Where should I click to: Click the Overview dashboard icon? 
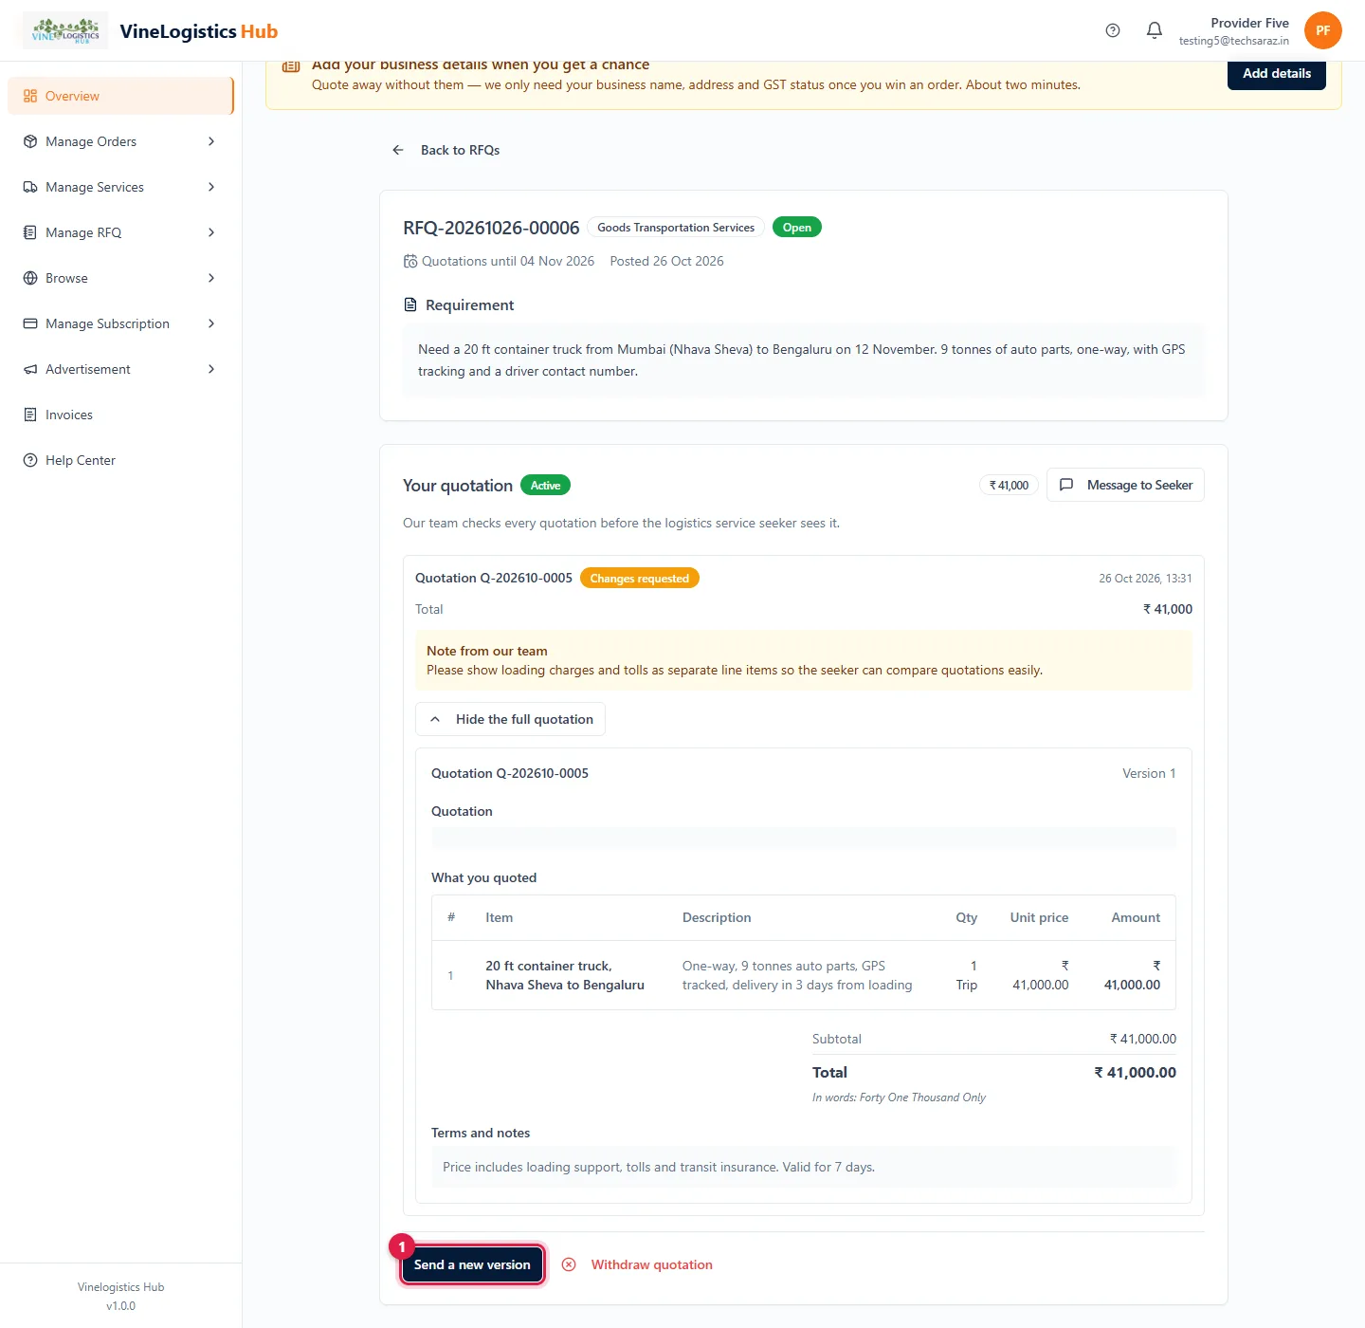[30, 96]
